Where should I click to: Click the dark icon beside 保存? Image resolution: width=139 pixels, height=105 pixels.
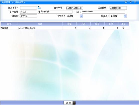click(x=74, y=103)
